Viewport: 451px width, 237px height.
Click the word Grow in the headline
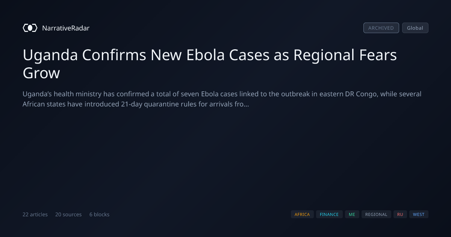click(x=41, y=73)
